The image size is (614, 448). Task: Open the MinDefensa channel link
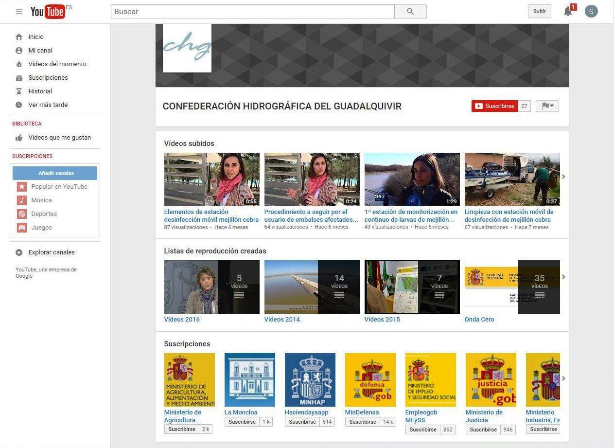pyautogui.click(x=362, y=412)
